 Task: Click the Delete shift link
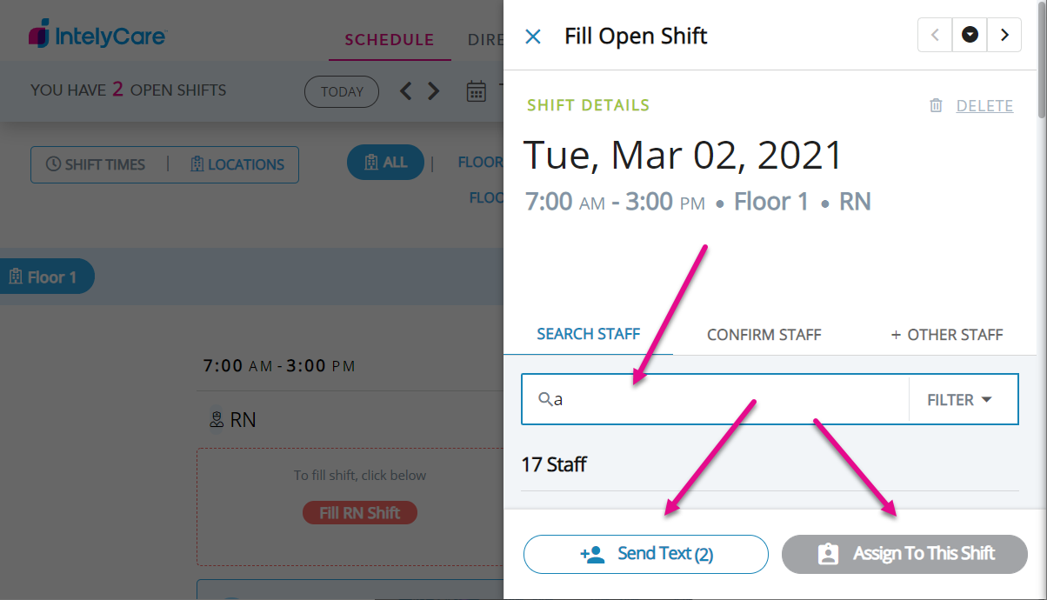click(x=984, y=106)
